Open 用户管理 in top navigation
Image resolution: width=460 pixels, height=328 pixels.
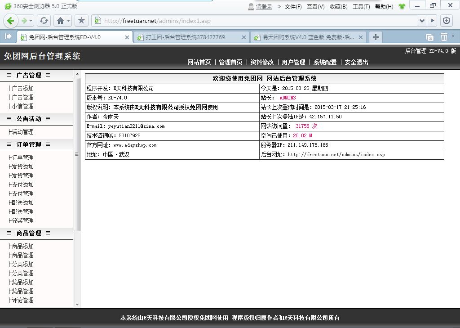tap(293, 62)
